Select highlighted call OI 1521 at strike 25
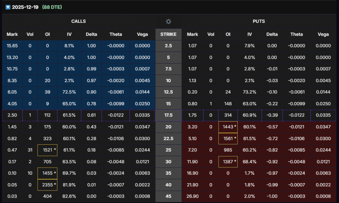This screenshot has width=339, height=203. coord(47,150)
